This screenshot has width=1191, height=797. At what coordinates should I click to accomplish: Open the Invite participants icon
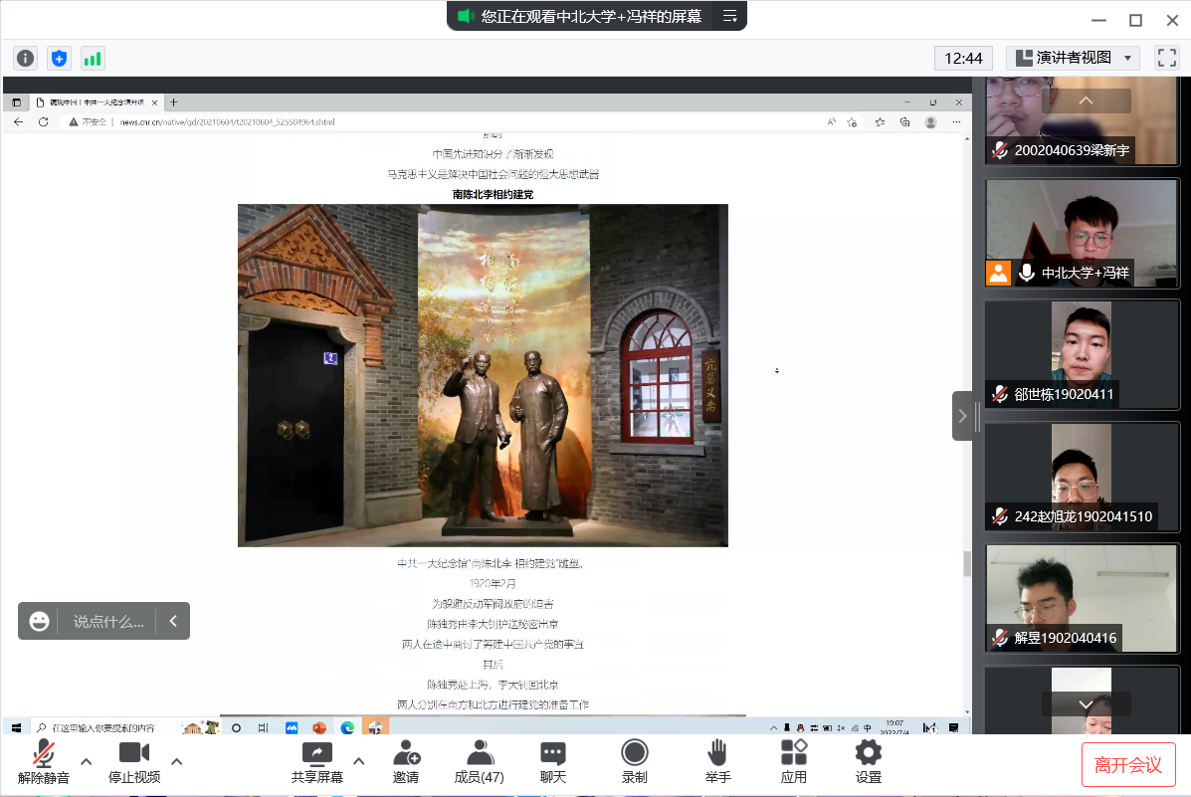pyautogui.click(x=406, y=762)
